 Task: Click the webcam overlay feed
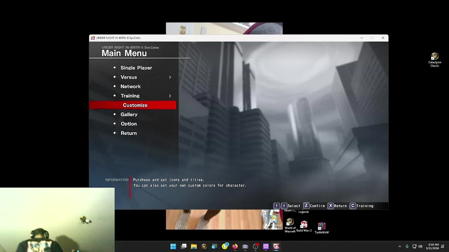[57, 220]
